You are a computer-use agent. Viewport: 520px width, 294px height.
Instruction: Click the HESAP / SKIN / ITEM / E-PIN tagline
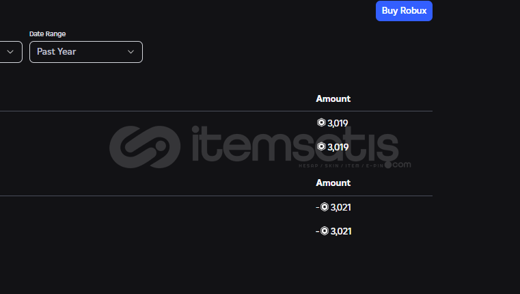341,165
